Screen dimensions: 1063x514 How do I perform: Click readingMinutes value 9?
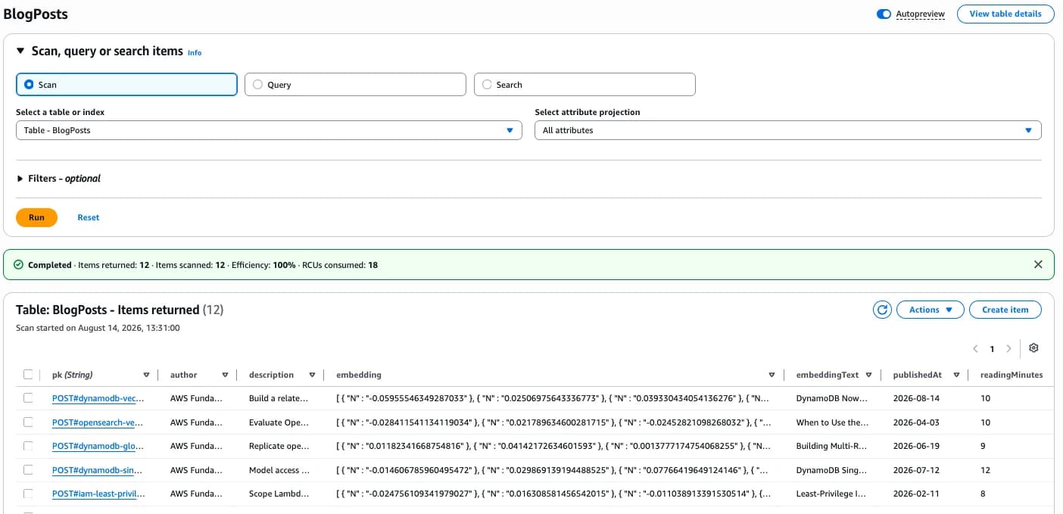point(983,446)
